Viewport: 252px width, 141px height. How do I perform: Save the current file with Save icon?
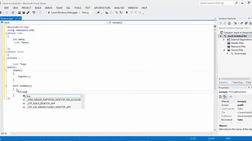tap(24, 13)
